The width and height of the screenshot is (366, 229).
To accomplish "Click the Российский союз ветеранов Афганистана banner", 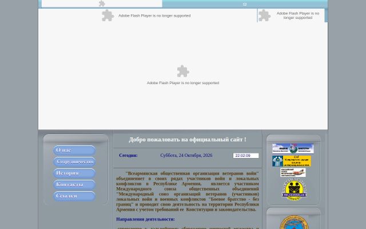I will tap(293, 172).
